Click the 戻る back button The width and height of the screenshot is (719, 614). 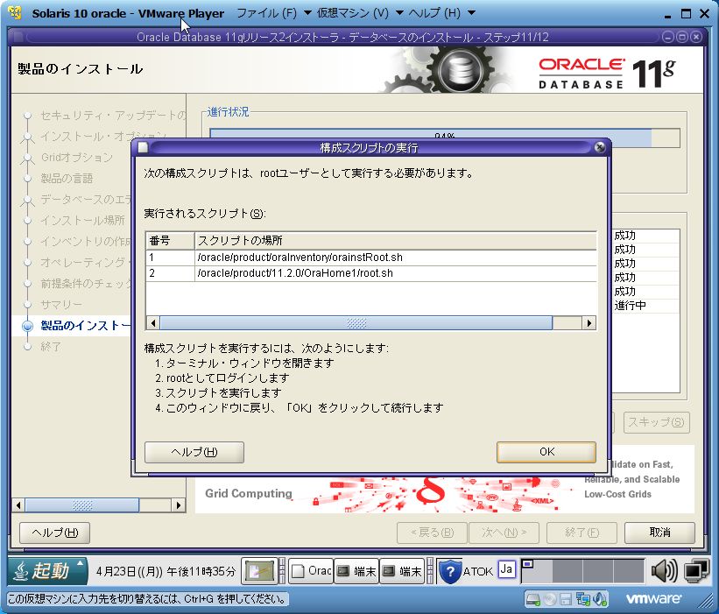pos(432,533)
